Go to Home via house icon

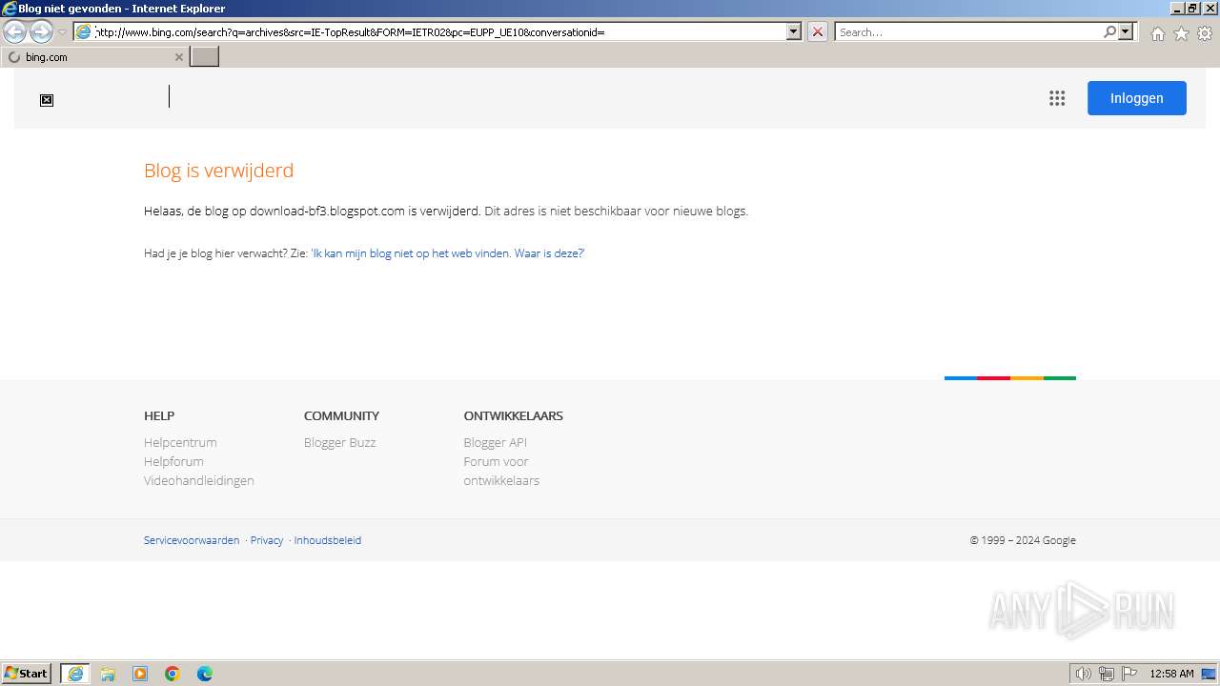click(x=1157, y=33)
